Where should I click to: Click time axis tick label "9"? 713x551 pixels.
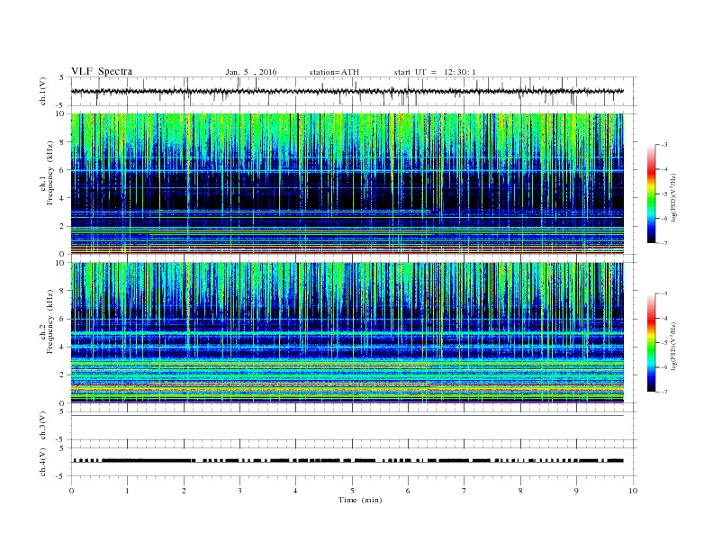(x=576, y=491)
